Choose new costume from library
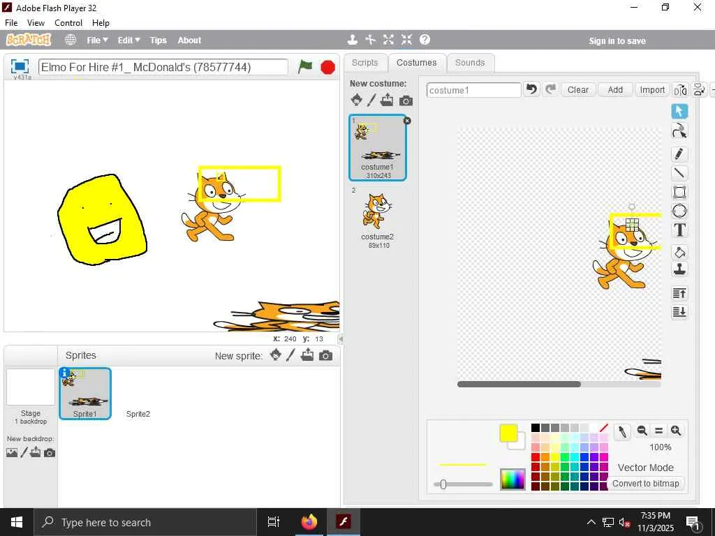 tap(357, 100)
